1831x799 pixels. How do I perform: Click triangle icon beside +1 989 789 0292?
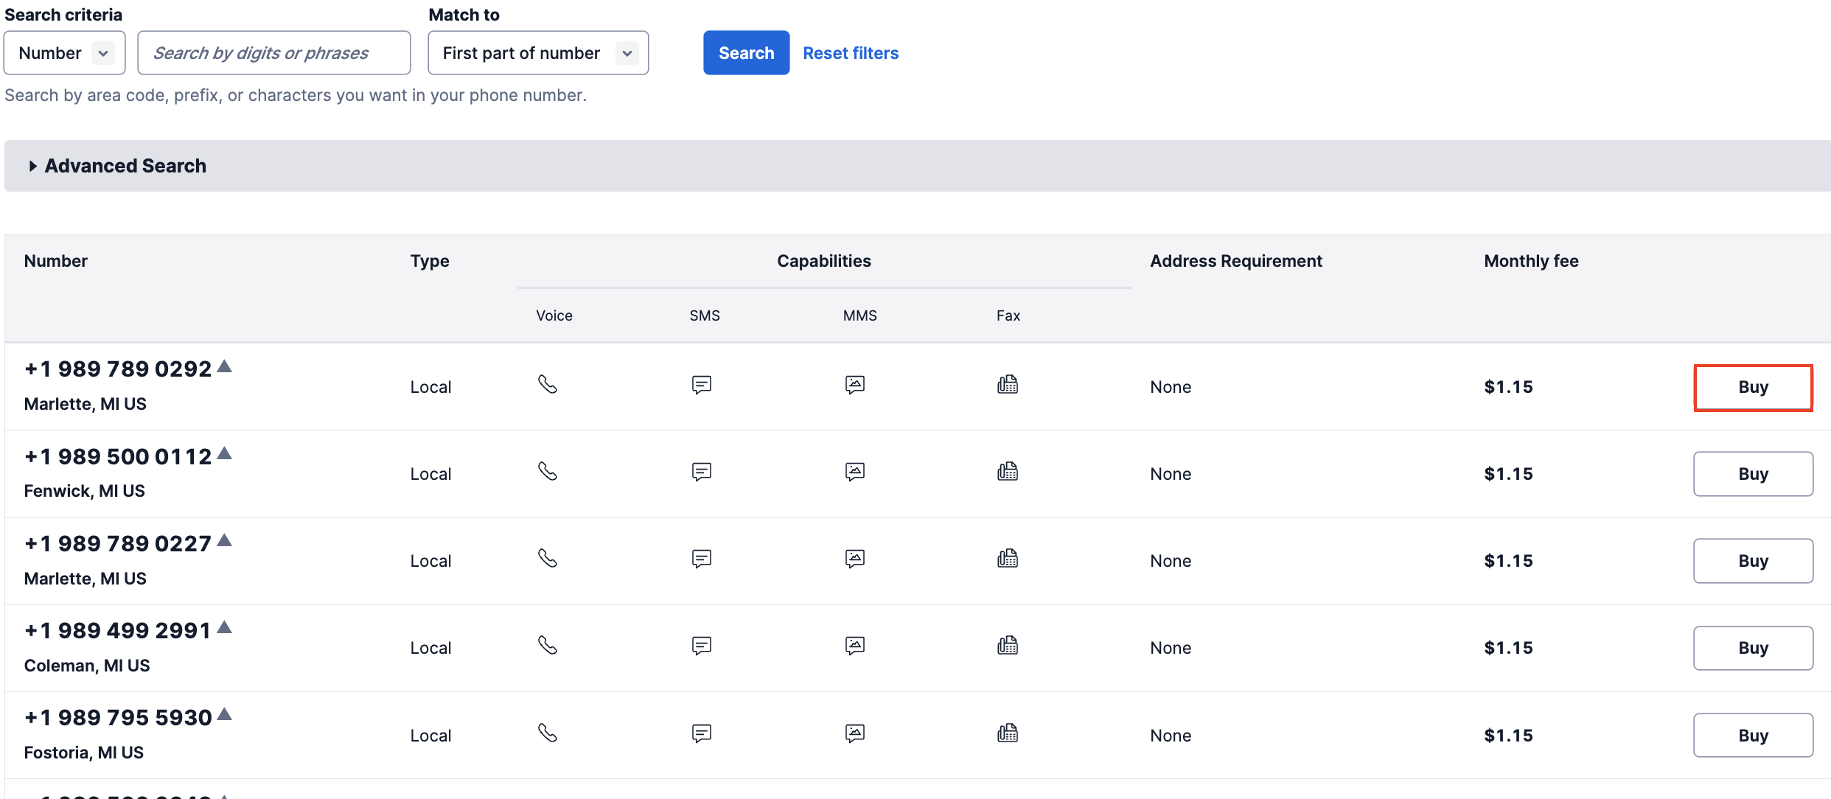(225, 366)
